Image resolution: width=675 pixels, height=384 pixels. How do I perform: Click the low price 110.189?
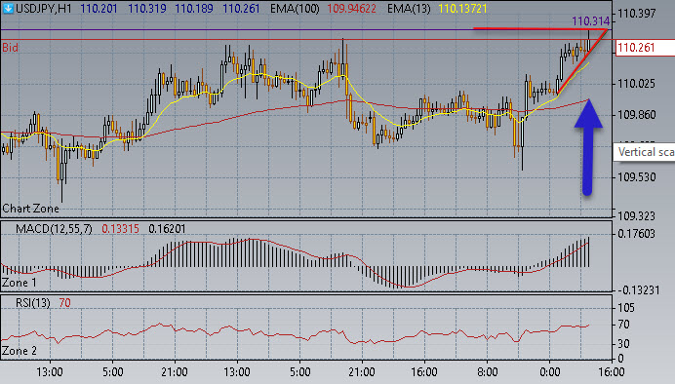pos(194,8)
